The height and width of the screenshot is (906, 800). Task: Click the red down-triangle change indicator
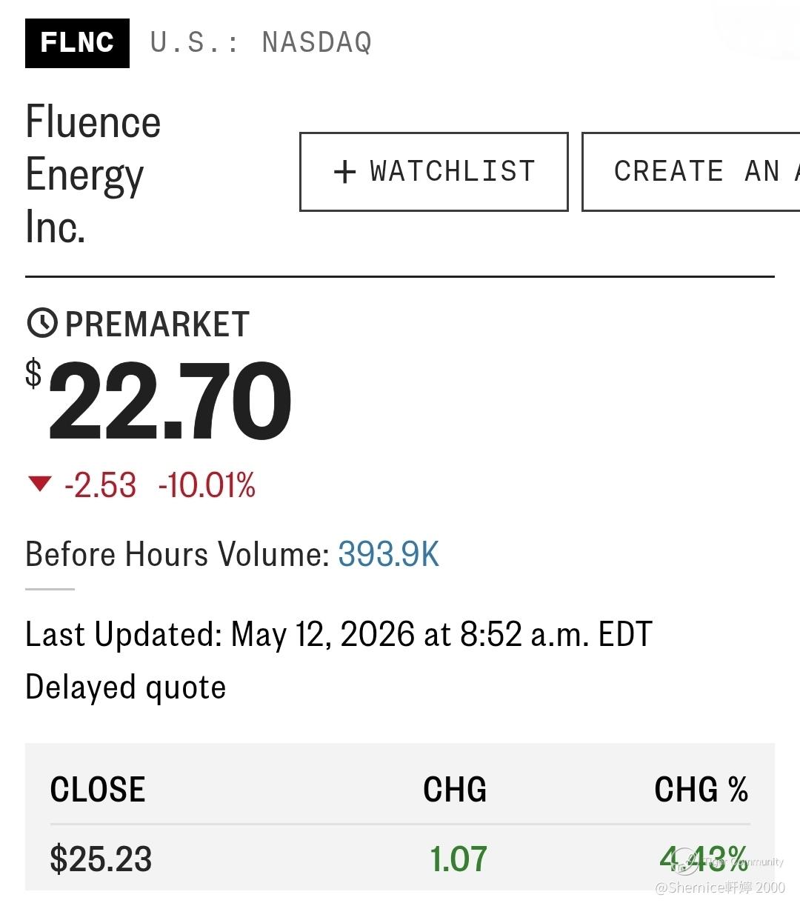coord(39,484)
